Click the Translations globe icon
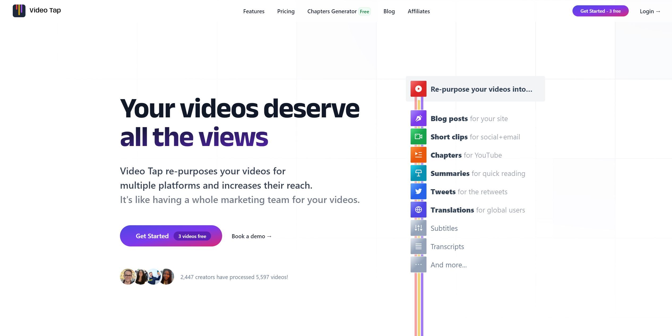The width and height of the screenshot is (672, 336). 418,210
